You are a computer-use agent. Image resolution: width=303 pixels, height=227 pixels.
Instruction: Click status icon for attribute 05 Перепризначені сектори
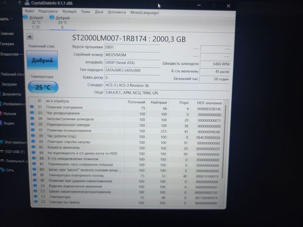[32, 124]
